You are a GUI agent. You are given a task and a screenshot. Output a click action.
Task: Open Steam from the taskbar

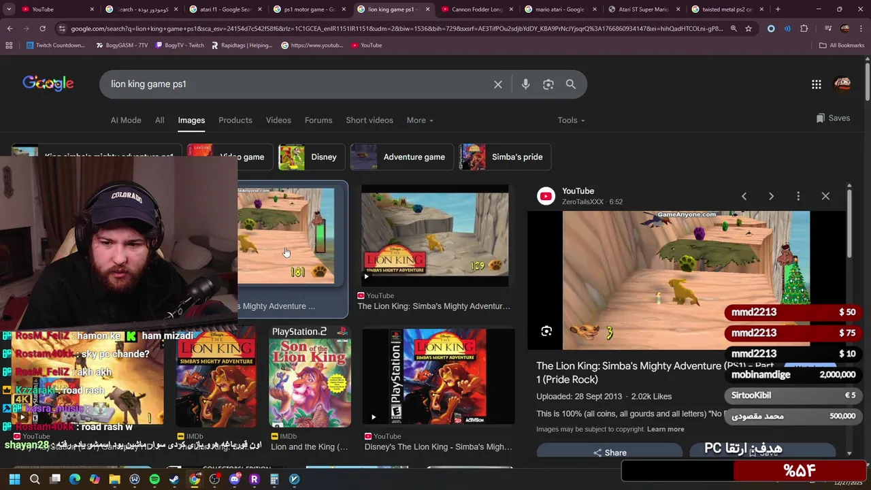(x=174, y=479)
